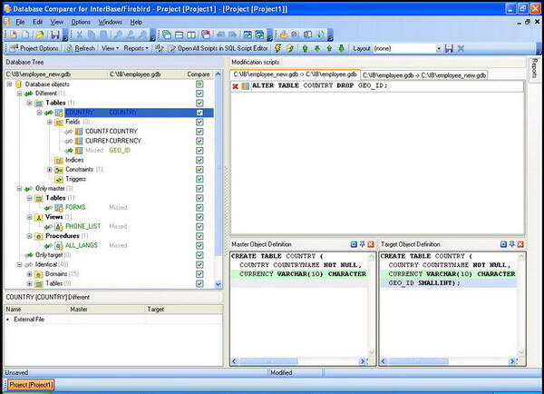Open the File menu
Image resolution: width=544 pixels, height=394 pixels.
[20, 22]
